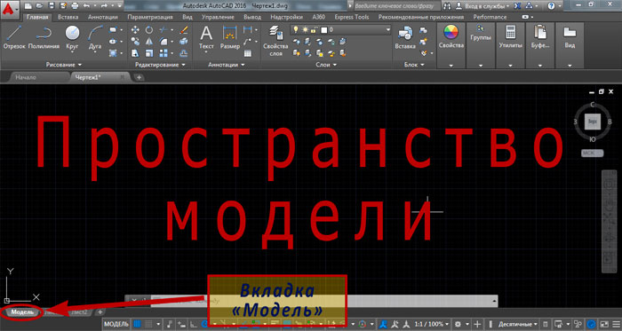Switch to the Управление ribbon tab
The width and height of the screenshot is (622, 331).
coord(218,17)
